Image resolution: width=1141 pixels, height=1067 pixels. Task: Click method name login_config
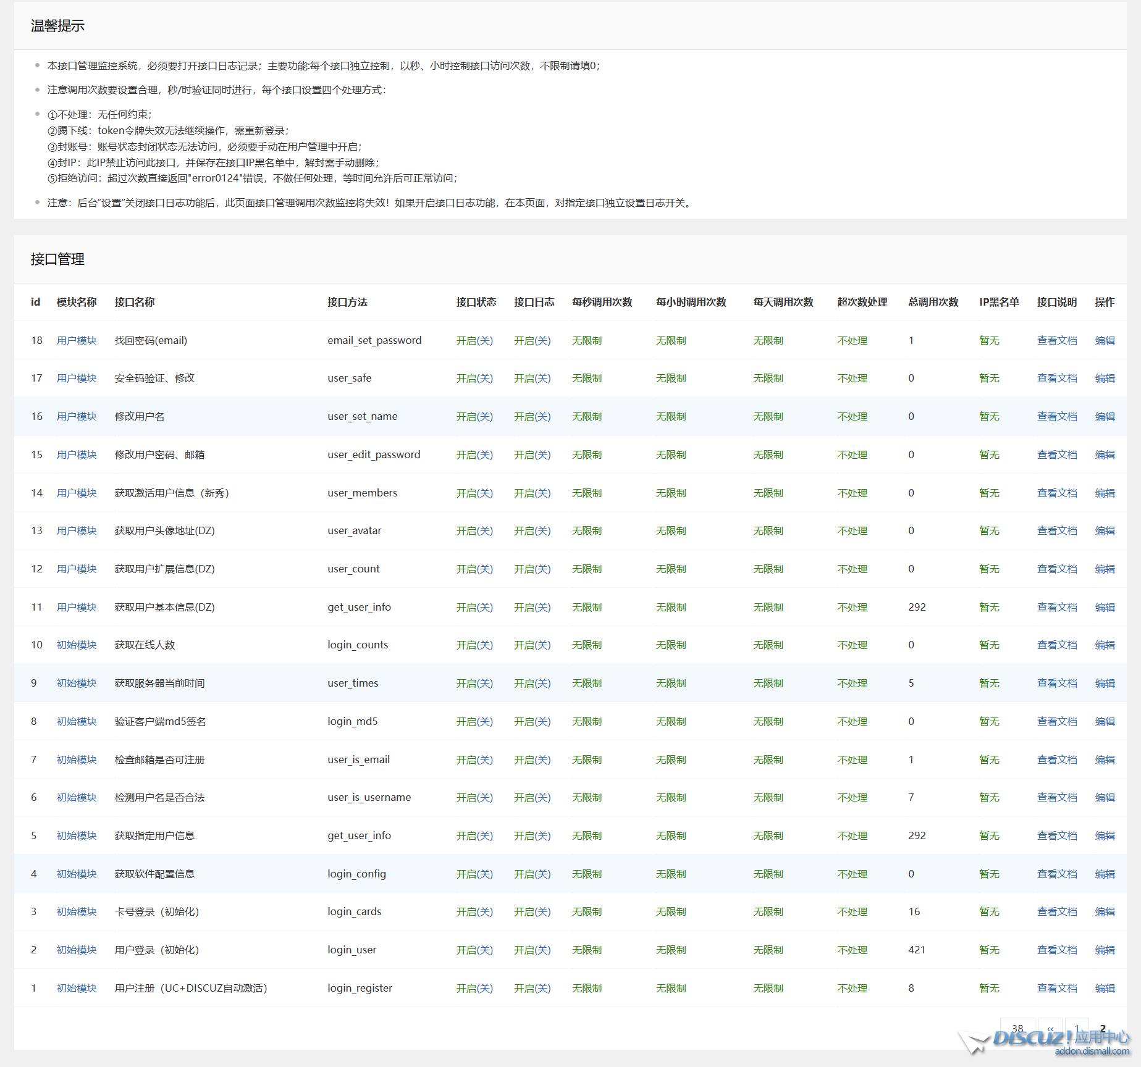[x=356, y=874]
